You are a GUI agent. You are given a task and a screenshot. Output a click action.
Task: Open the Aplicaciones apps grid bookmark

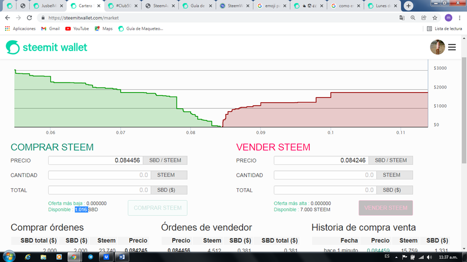pyautogui.click(x=20, y=28)
